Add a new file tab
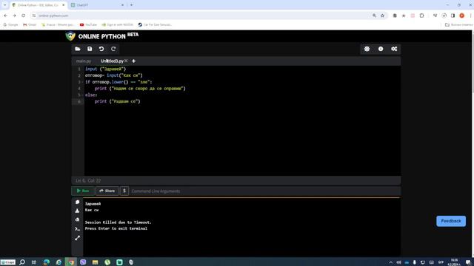 tap(133, 61)
